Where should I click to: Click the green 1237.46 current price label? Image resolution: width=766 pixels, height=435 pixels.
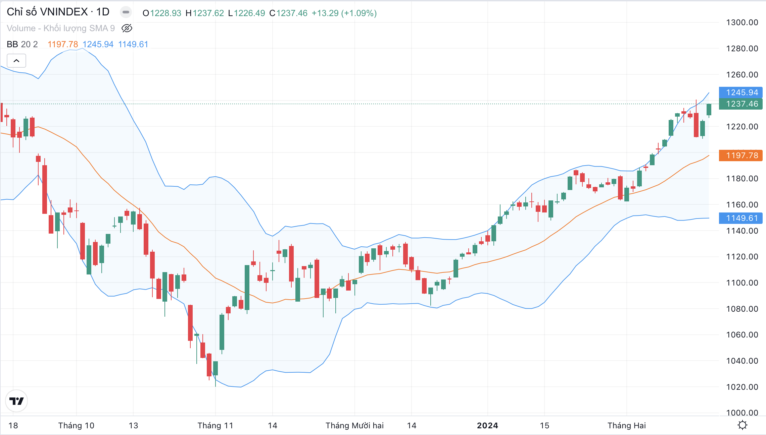[741, 104]
